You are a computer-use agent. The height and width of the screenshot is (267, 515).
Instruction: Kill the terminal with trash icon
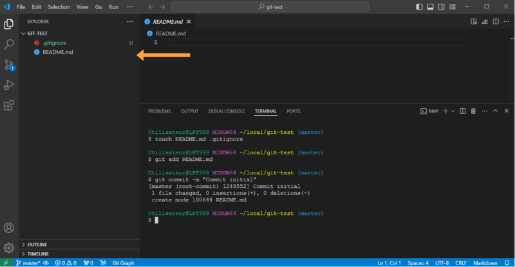tap(473, 111)
